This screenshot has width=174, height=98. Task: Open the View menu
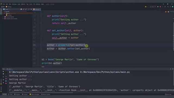click(10, 4)
